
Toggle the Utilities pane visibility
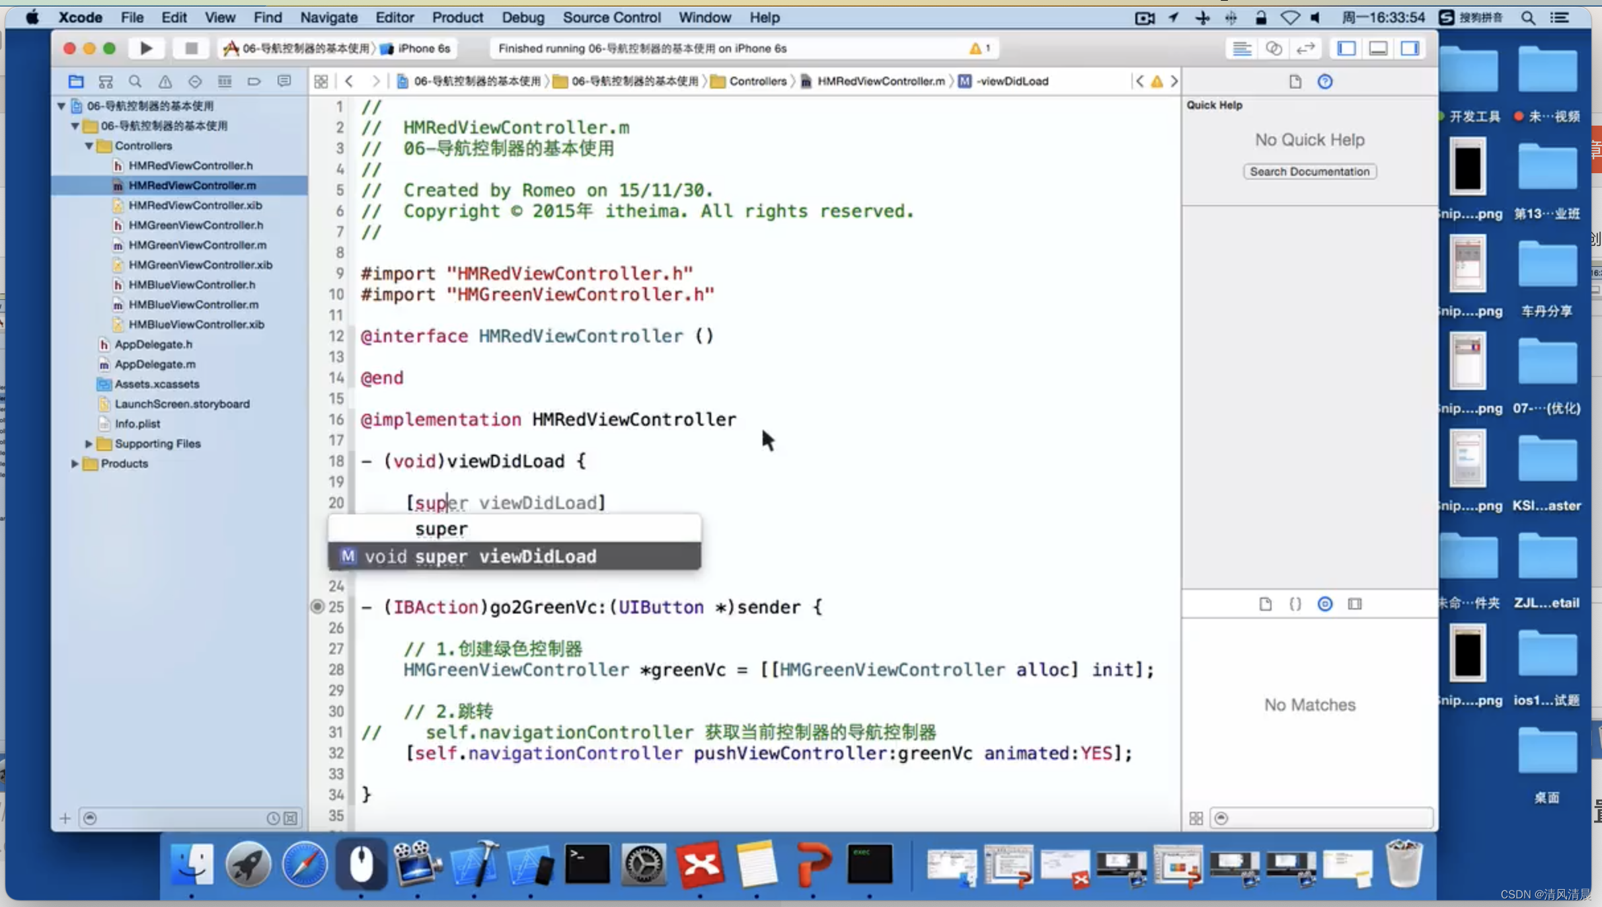tap(1410, 48)
